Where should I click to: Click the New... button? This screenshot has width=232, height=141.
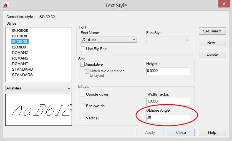coord(212,43)
